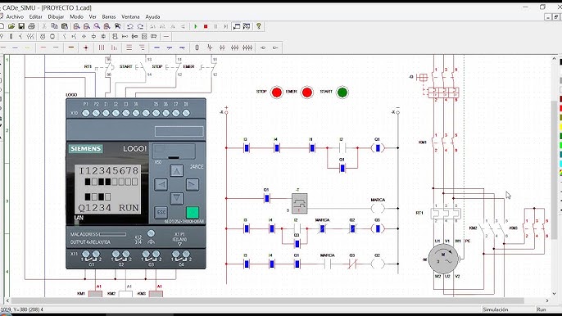The height and width of the screenshot is (316, 562).
Task: Select the red connection node tool
Action: click(86, 47)
